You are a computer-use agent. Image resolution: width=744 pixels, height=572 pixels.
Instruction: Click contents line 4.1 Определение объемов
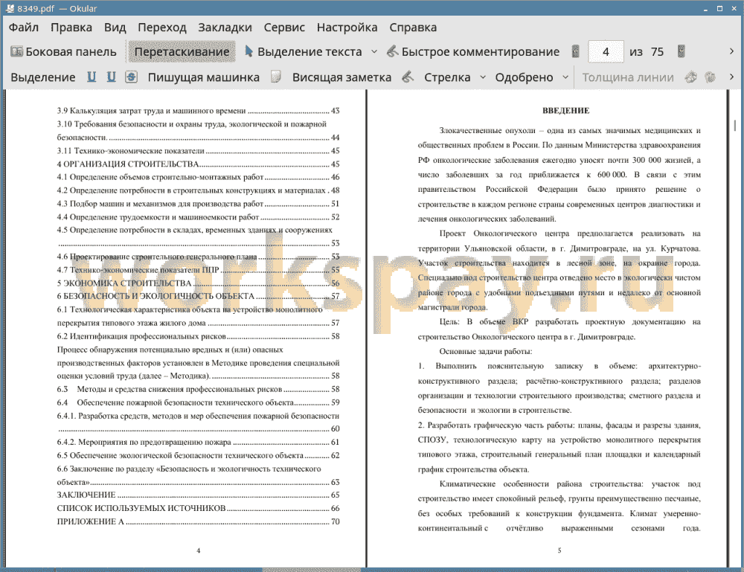coord(199,177)
